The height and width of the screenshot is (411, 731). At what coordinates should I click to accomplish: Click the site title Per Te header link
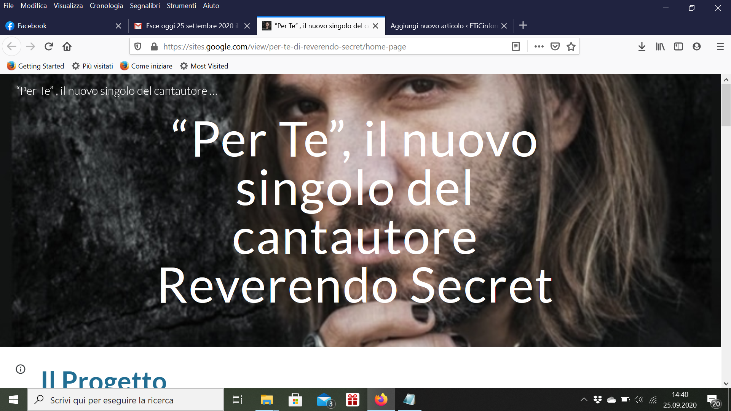pyautogui.click(x=117, y=91)
